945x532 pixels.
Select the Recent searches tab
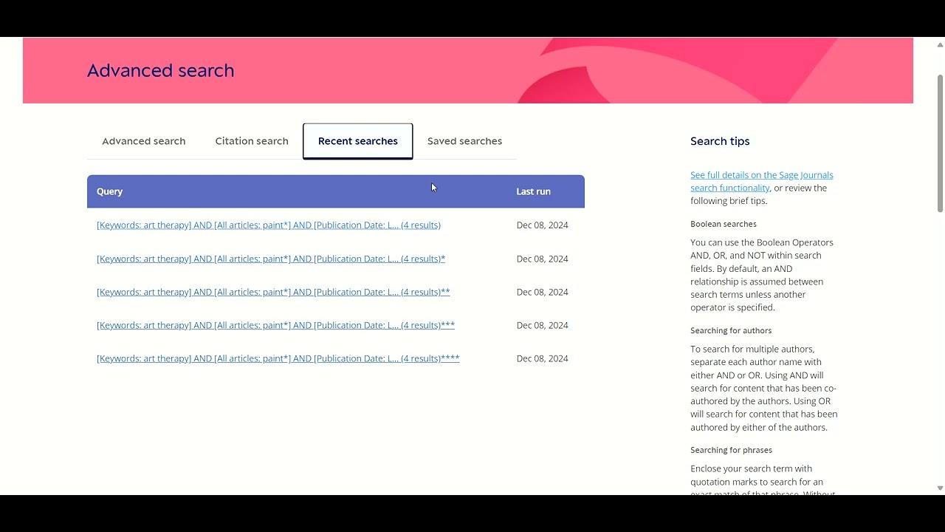coord(358,141)
